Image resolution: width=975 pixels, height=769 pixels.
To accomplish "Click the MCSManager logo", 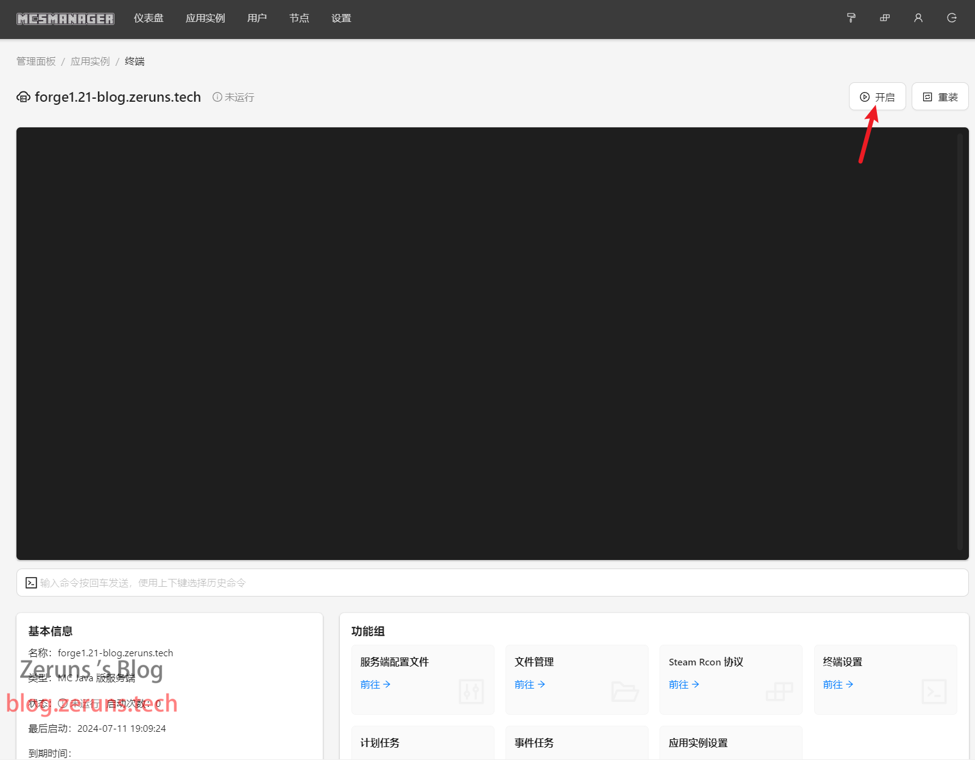I will click(x=65, y=19).
